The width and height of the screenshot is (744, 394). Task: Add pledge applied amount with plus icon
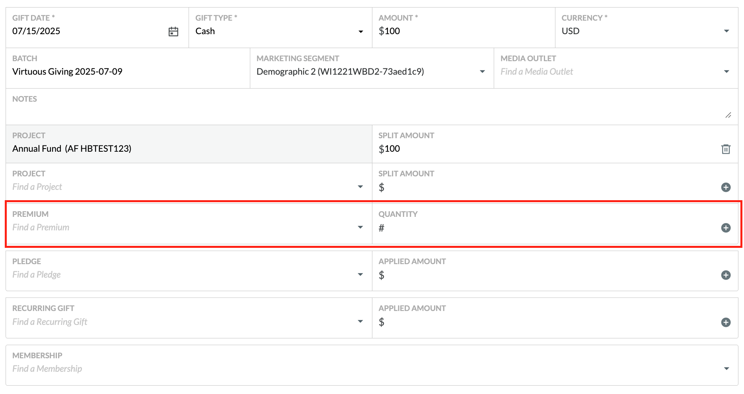pyautogui.click(x=726, y=275)
